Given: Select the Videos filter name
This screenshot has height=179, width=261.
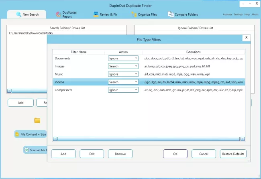Looking at the screenshot, I should [59, 82].
